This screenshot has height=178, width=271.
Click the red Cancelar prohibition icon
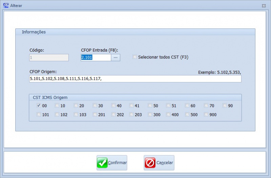[x=150, y=163]
